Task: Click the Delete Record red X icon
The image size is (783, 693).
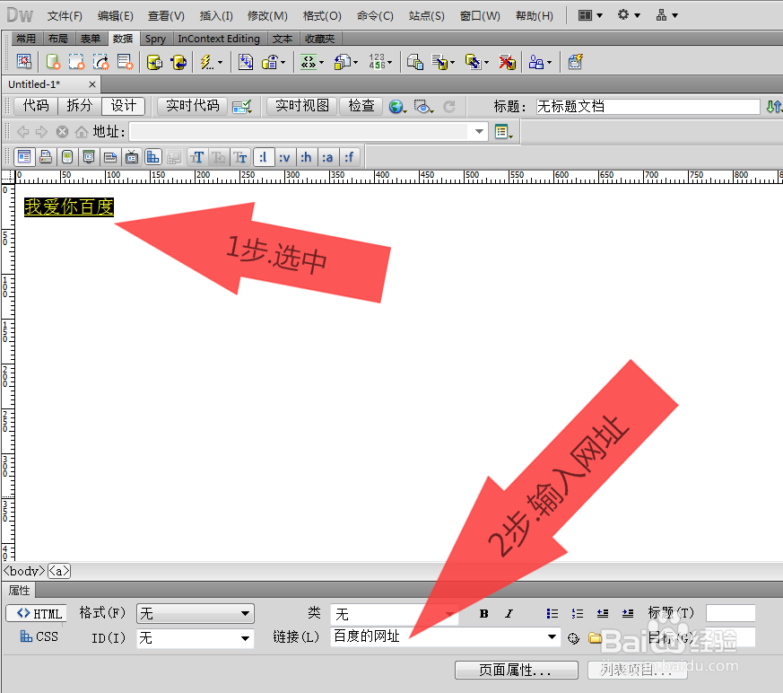Action: (507, 62)
